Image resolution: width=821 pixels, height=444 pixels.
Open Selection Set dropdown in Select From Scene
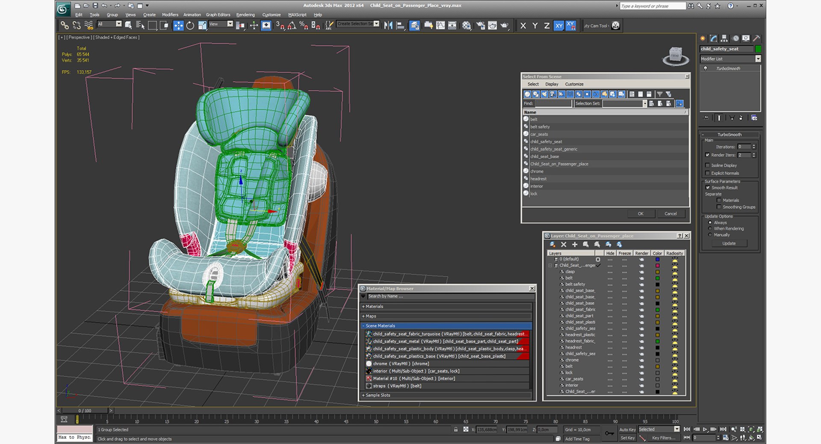[645, 104]
